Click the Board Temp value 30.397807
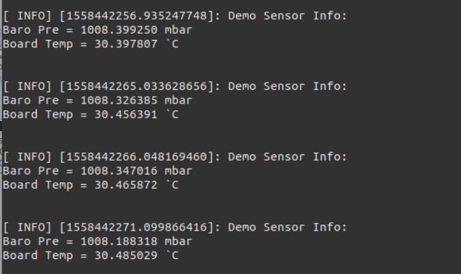461x274 pixels. click(x=126, y=44)
